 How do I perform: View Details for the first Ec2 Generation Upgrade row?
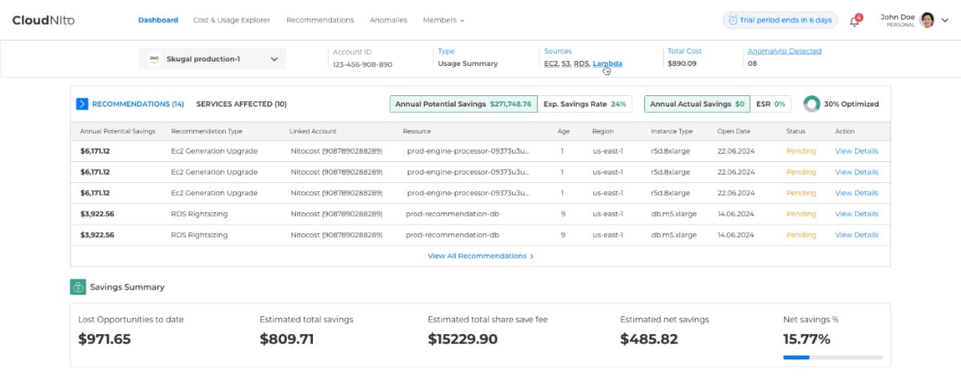coord(857,151)
